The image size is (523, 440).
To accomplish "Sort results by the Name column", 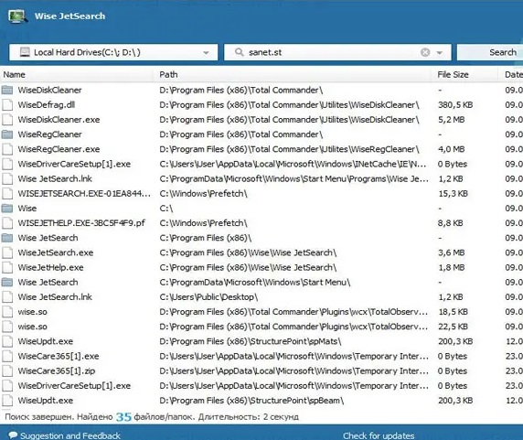I will [14, 75].
